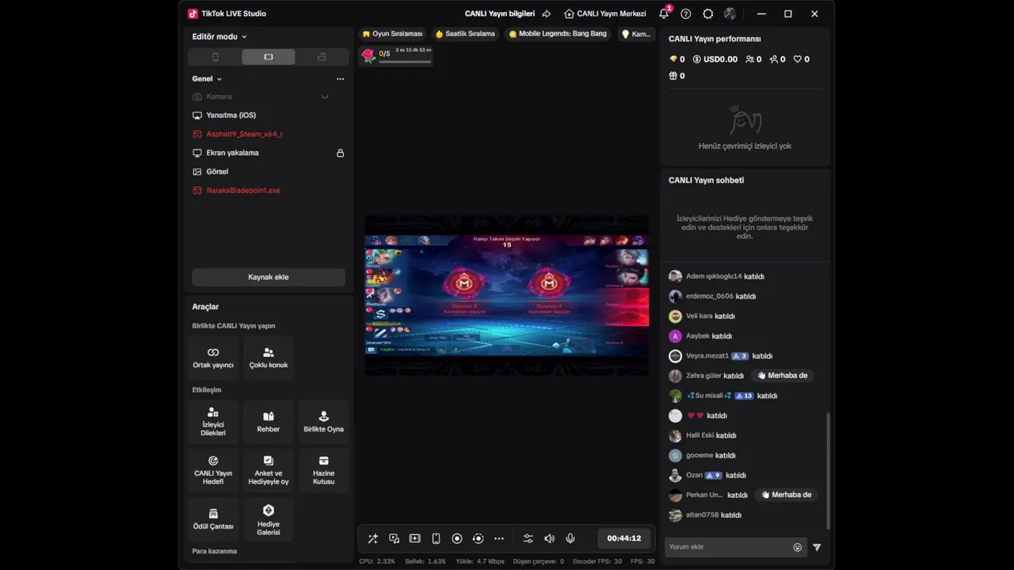Switch to portrait layout mode
The image size is (1014, 570).
215,57
